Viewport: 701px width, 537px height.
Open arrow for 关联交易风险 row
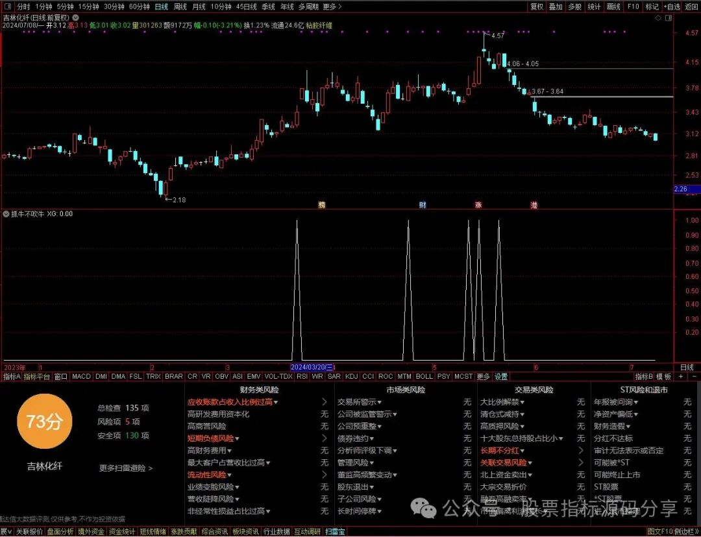pos(581,462)
